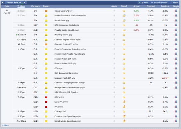The width and height of the screenshot is (181, 129).
Task: Select the Previous column header
Action: pos(165,6)
